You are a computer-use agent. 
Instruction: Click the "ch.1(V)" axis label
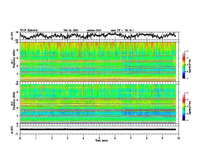12,36
